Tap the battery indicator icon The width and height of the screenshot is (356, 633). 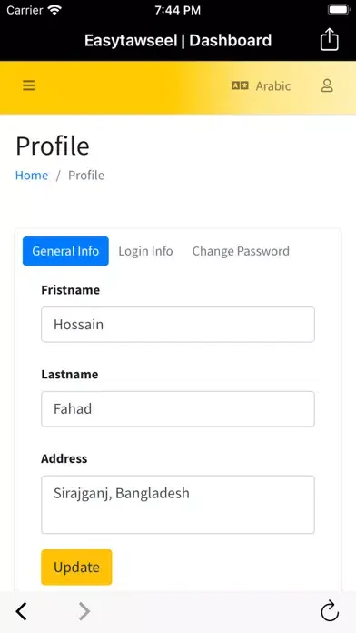(x=338, y=10)
